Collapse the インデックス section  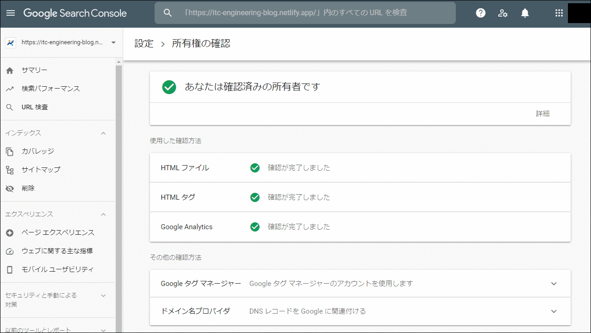point(103,133)
